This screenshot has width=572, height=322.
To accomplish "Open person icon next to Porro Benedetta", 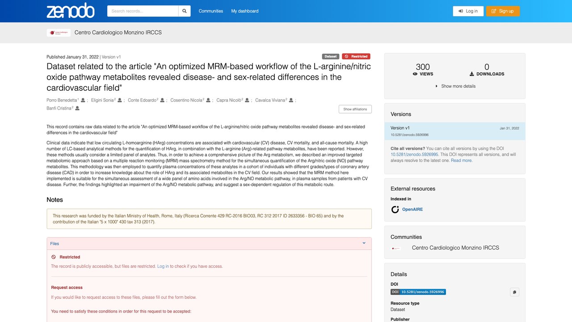I will [83, 100].
